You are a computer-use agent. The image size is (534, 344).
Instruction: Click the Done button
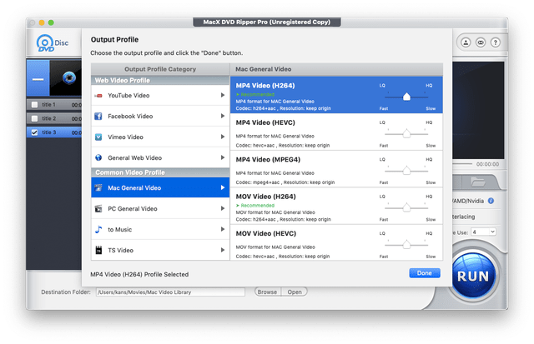tap(425, 273)
